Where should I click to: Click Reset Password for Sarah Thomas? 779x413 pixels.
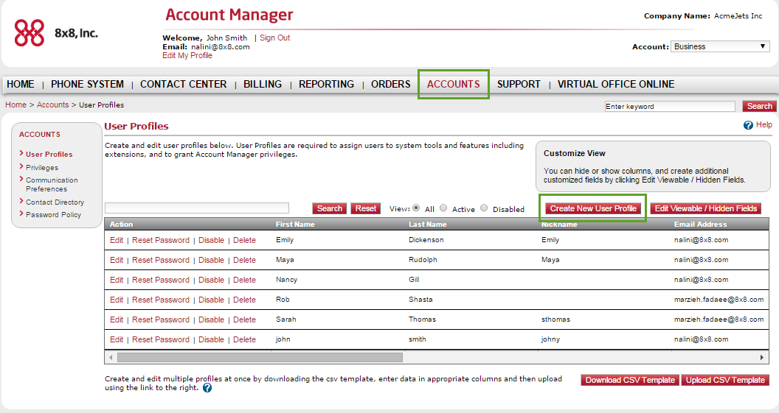tap(161, 320)
